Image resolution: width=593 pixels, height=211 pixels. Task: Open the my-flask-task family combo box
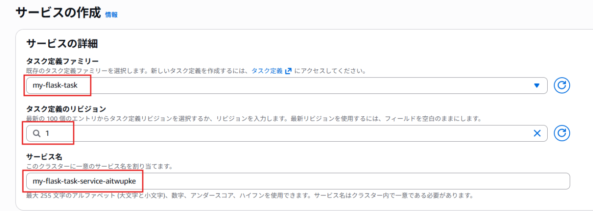coord(287,85)
